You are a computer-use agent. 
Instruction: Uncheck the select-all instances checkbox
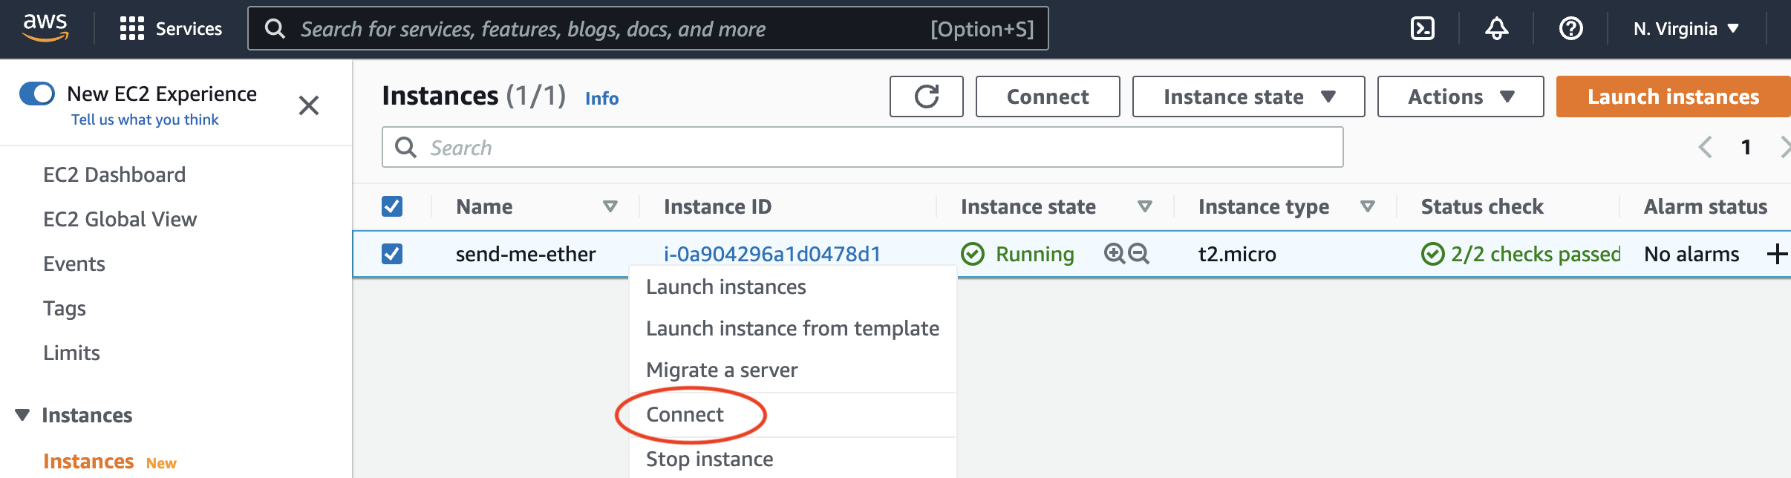point(392,206)
